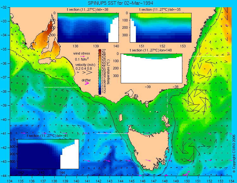Click the 200 depth label on lon=148 section

point(116,68)
